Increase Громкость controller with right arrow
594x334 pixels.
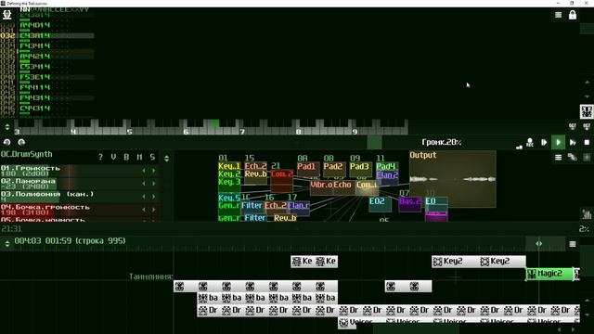click(x=154, y=171)
